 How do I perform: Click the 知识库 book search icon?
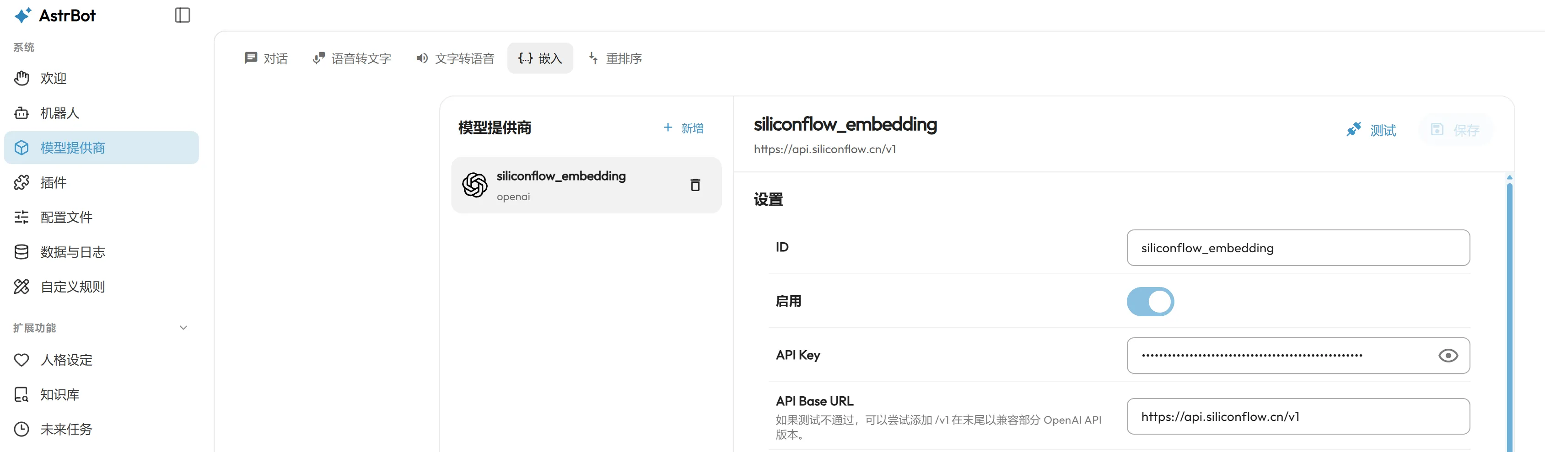click(x=22, y=394)
